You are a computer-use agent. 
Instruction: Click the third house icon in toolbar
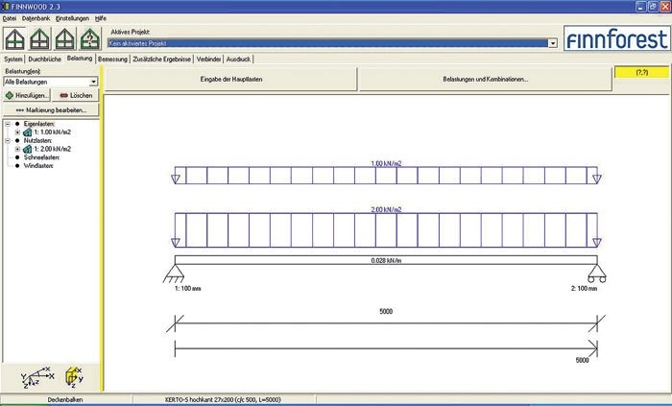[x=64, y=39]
